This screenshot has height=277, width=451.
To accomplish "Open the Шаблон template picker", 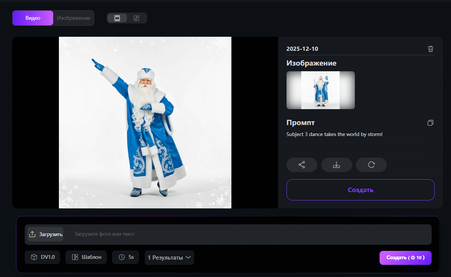I will [86, 257].
